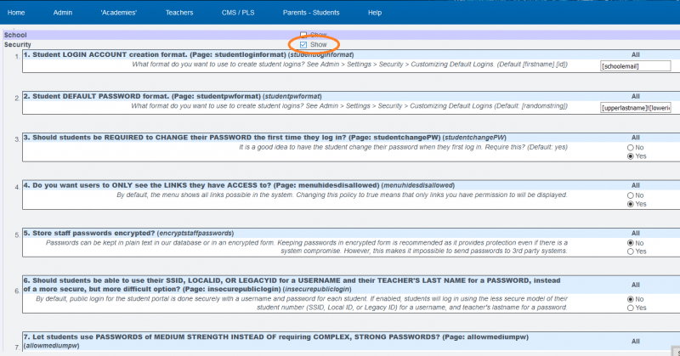680x356 pixels.
Task: Open the Help menu
Action: [x=375, y=13]
